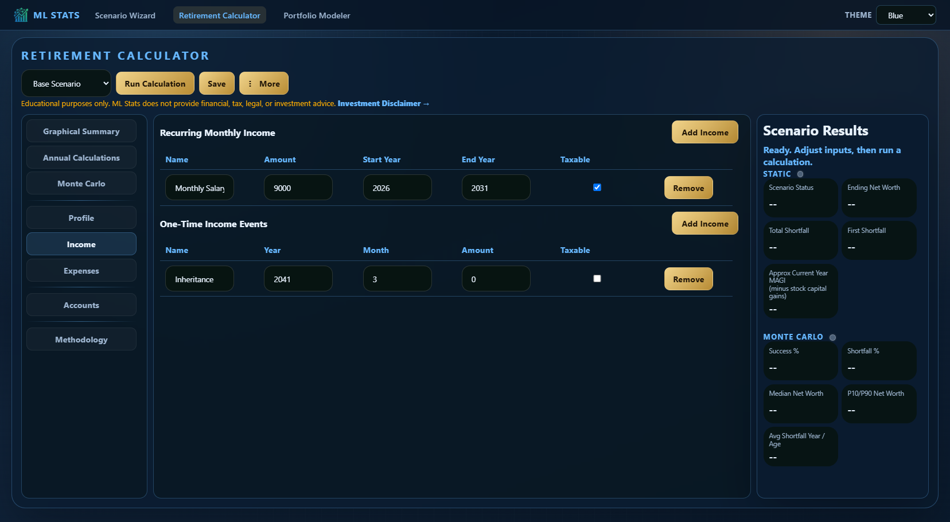The width and height of the screenshot is (950, 522).
Task: Edit the Monthly Salary amount field
Action: click(298, 188)
